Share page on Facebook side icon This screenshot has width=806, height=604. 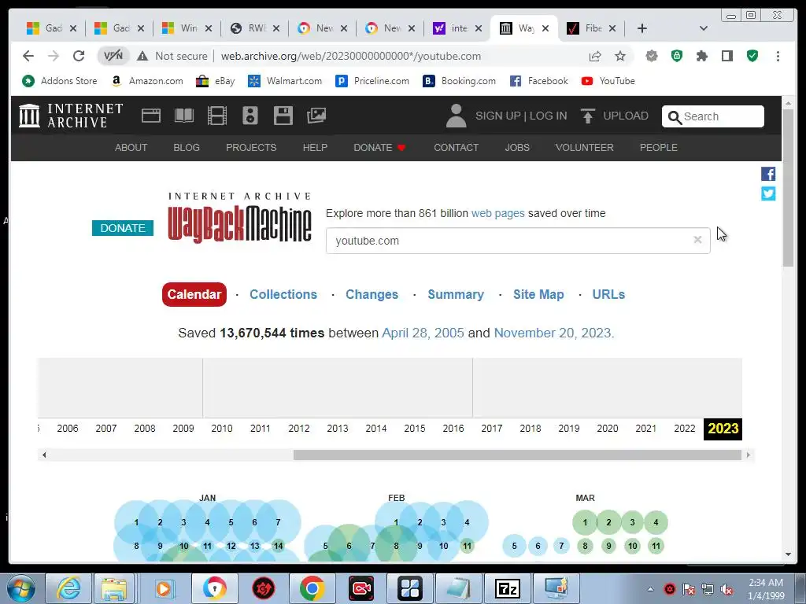(768, 174)
